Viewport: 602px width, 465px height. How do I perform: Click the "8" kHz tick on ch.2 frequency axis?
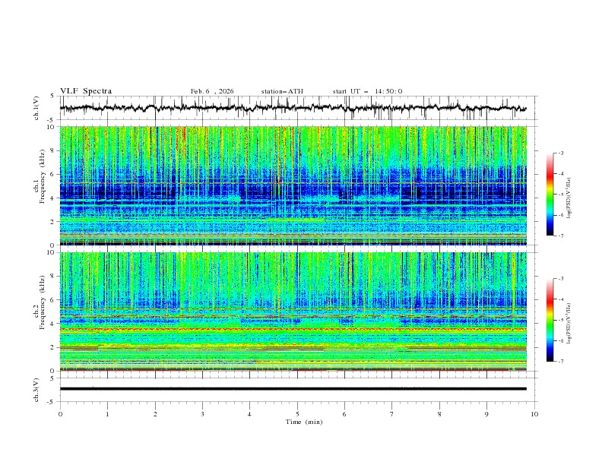tap(54, 277)
